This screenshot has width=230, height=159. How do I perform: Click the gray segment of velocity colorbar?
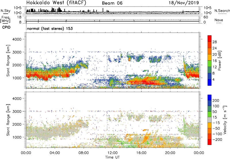point(210,120)
